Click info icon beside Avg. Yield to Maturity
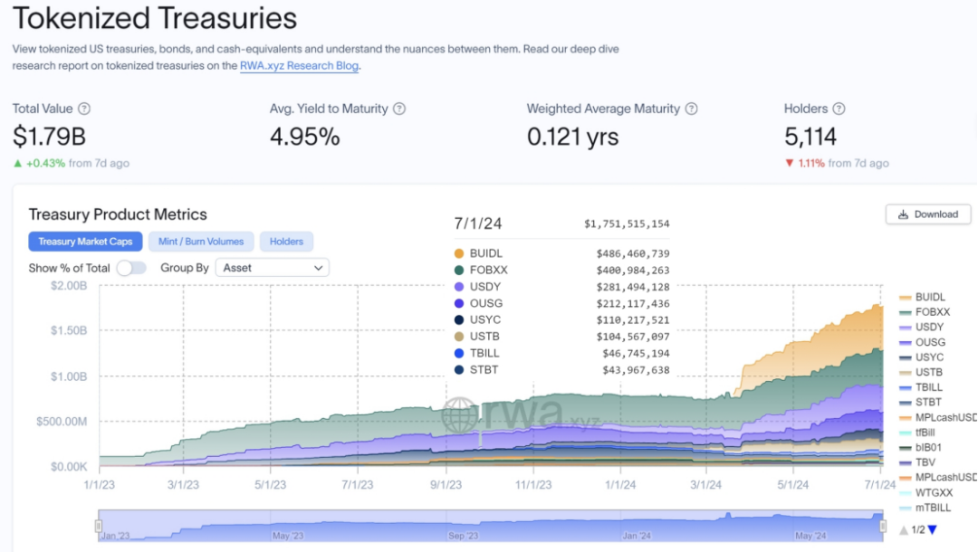This screenshot has height=552, width=978. [399, 109]
